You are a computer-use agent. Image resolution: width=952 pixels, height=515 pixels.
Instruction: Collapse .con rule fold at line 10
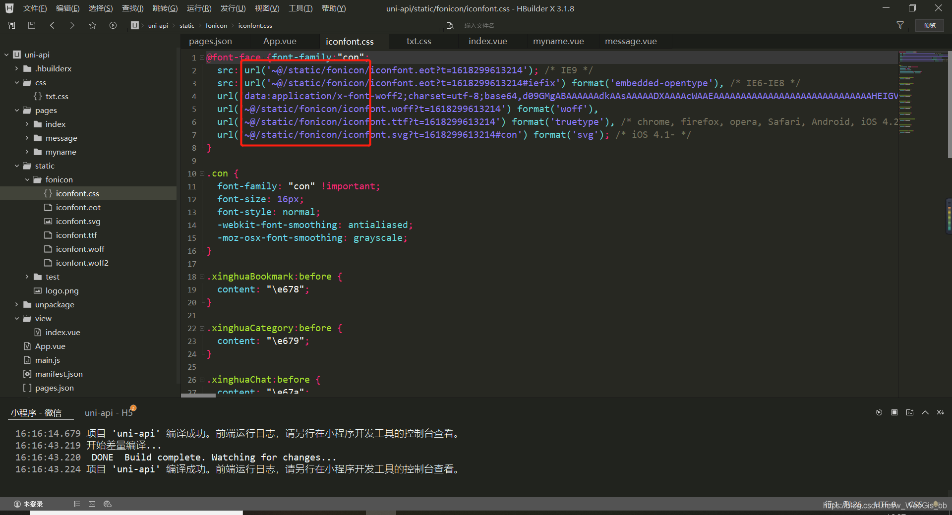[x=202, y=173]
